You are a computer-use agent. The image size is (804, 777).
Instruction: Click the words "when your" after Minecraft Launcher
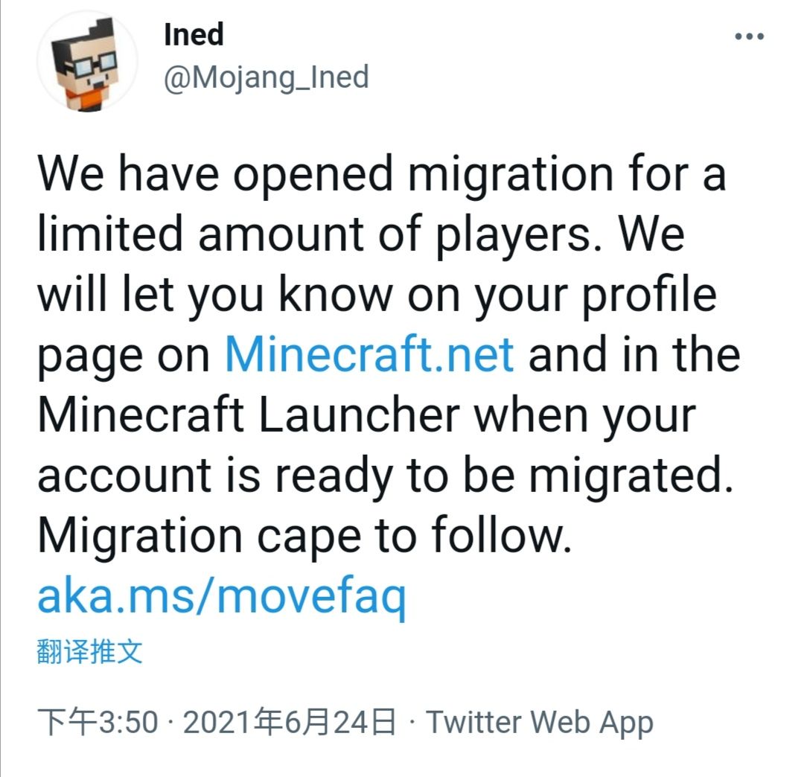pyautogui.click(x=585, y=415)
